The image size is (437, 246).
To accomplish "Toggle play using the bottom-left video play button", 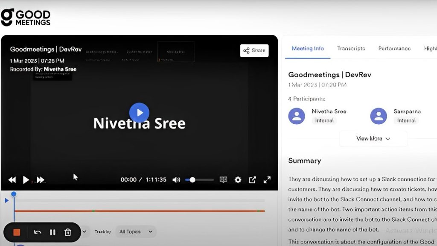I will point(26,180).
